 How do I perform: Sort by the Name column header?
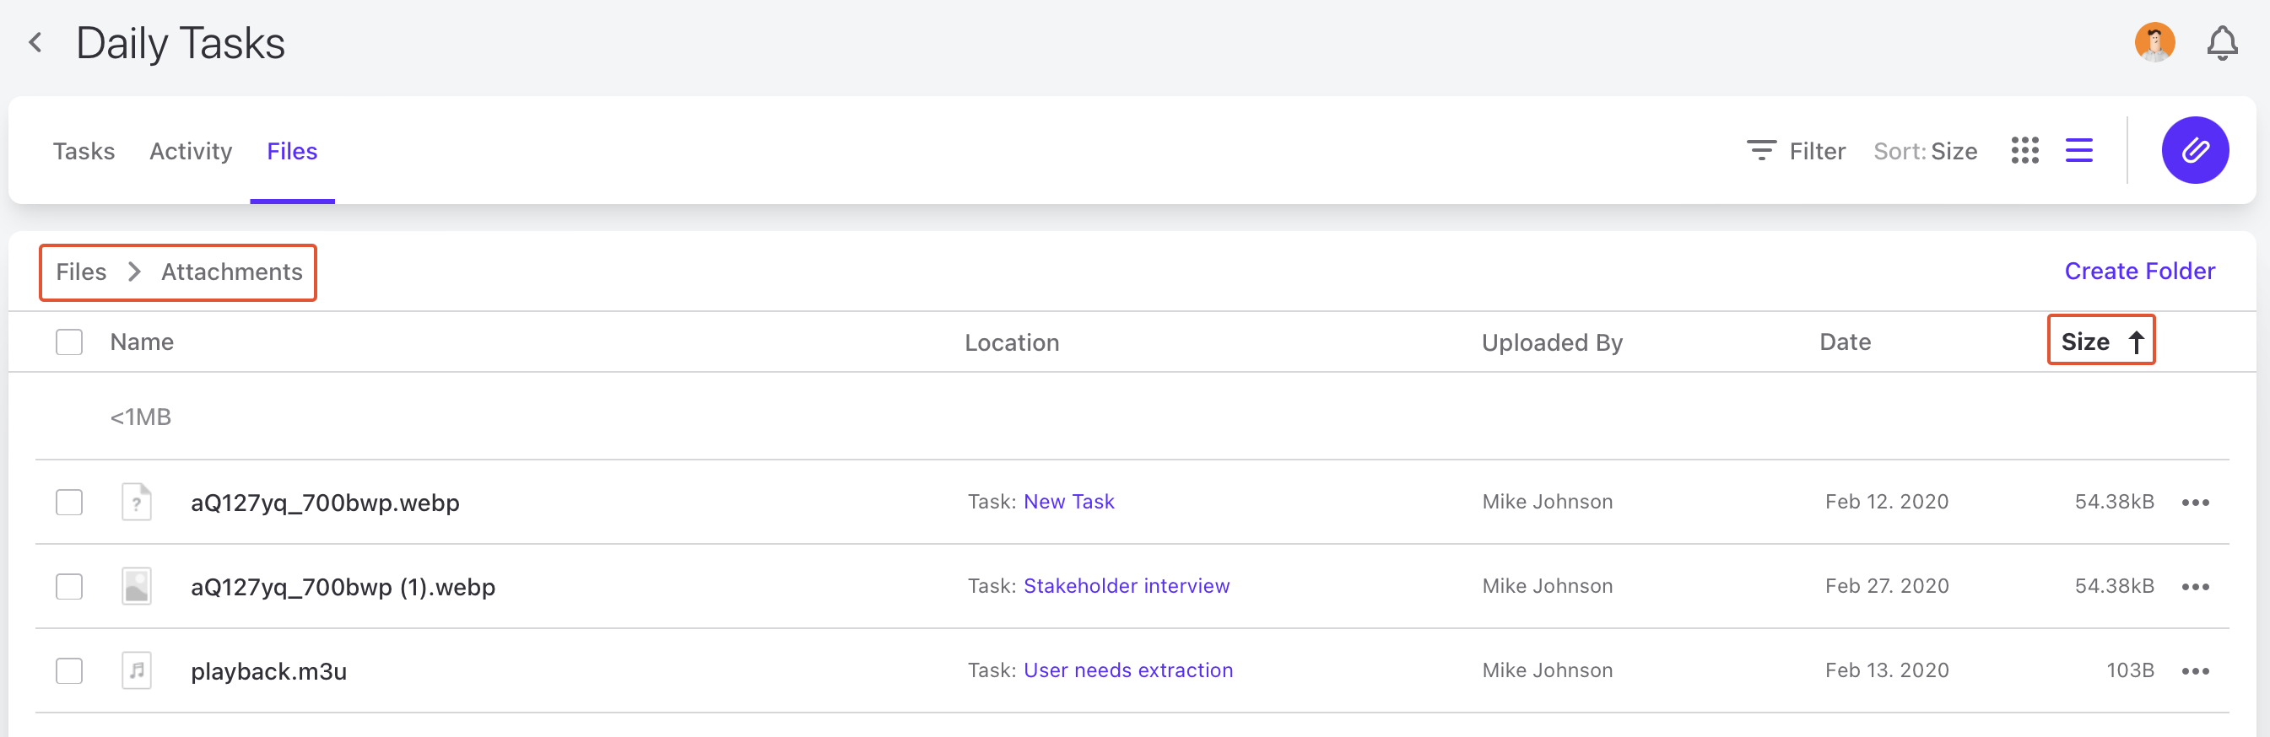142,342
